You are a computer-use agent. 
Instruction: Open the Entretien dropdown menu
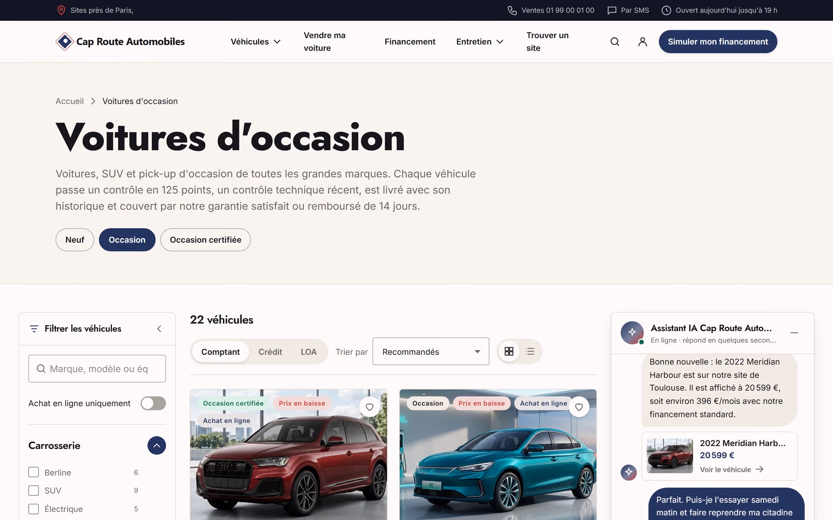pyautogui.click(x=479, y=42)
